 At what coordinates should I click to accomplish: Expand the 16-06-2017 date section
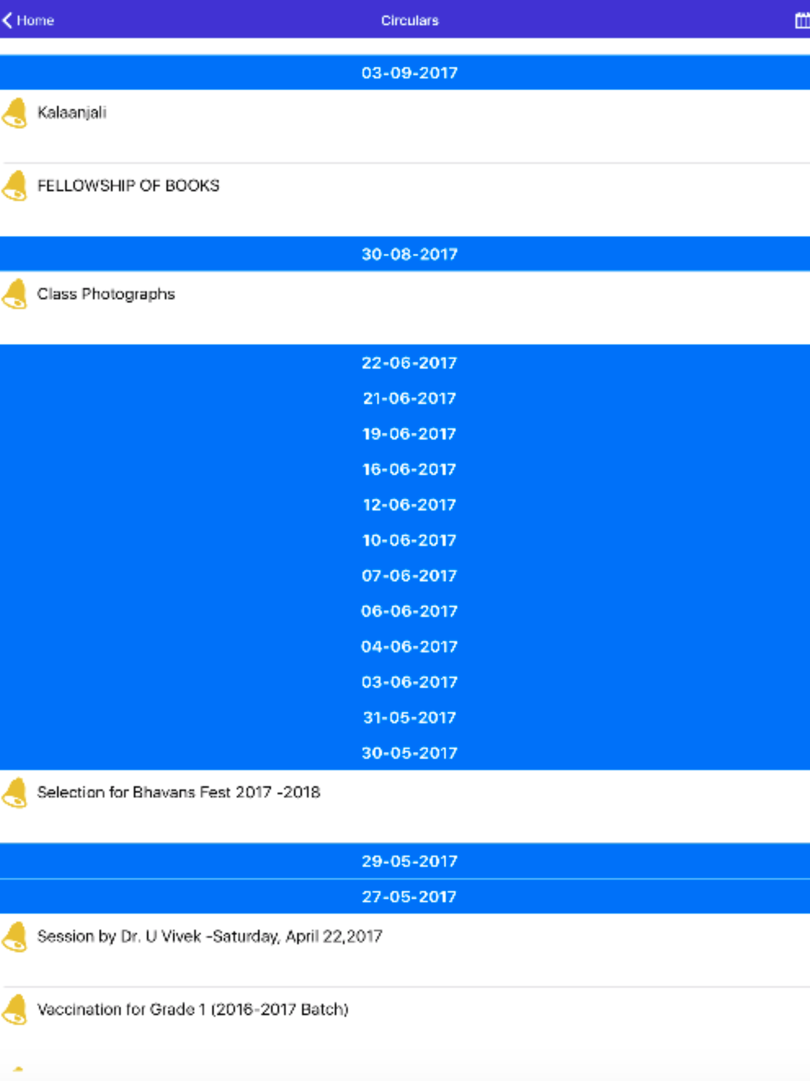[405, 469]
